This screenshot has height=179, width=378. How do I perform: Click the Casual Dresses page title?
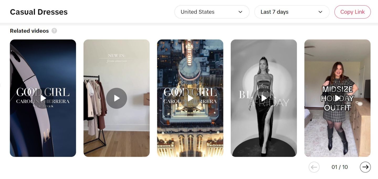(39, 12)
